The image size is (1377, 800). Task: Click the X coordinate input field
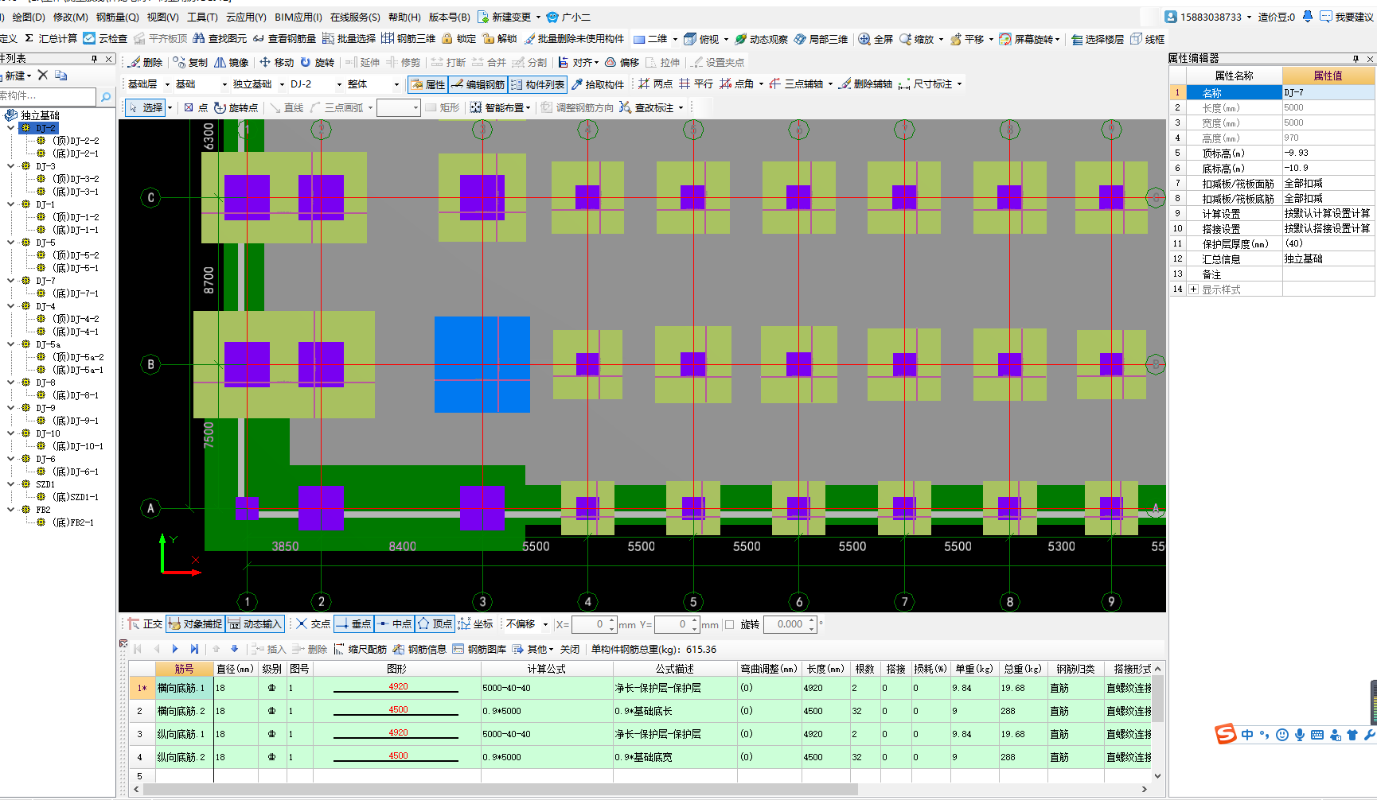click(590, 624)
